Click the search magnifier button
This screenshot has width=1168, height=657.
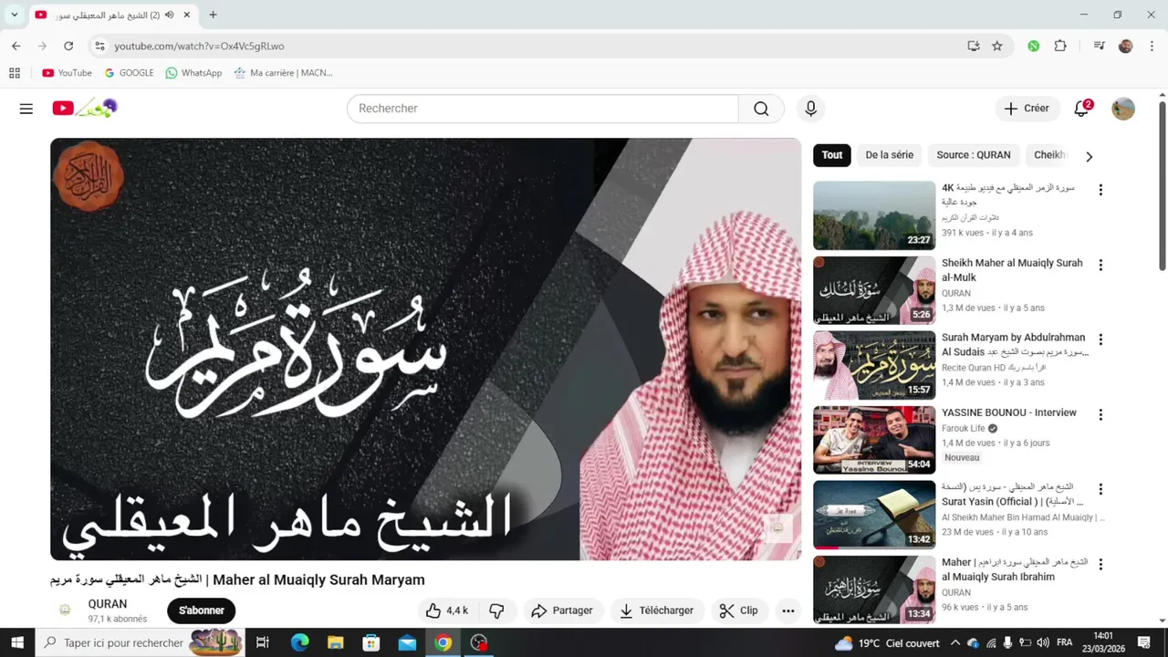[761, 109]
